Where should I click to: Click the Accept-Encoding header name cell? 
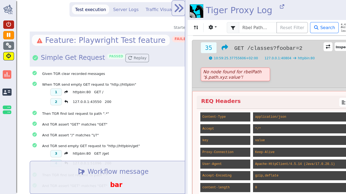[225, 176]
